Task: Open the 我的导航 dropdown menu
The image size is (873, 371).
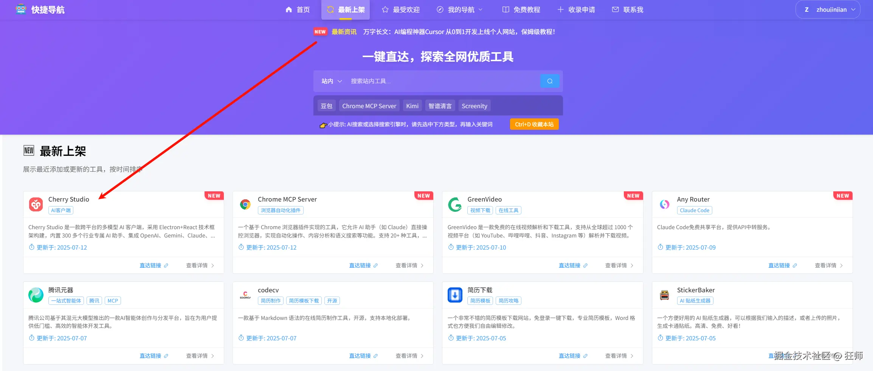Action: [x=460, y=9]
